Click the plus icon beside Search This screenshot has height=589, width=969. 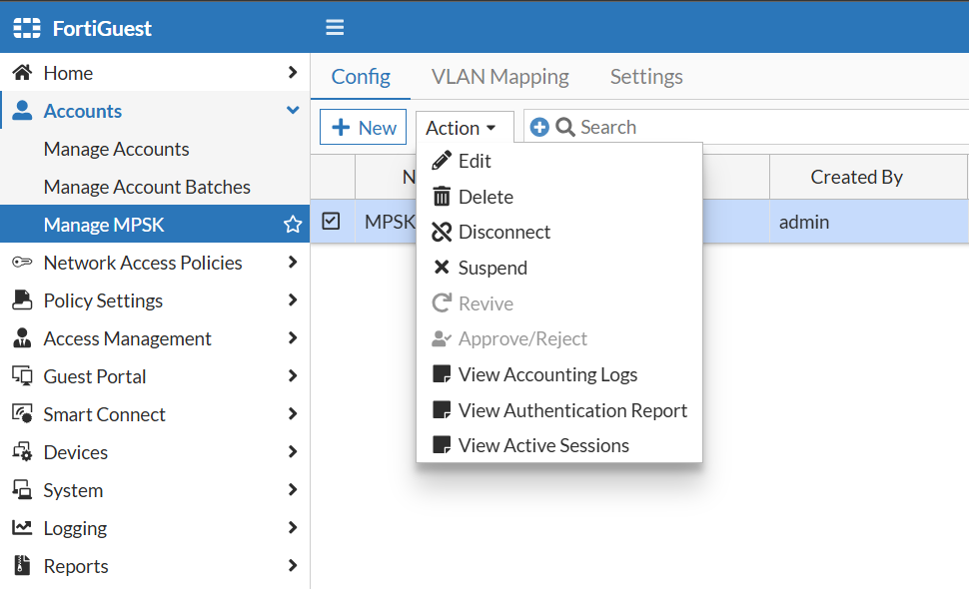539,127
